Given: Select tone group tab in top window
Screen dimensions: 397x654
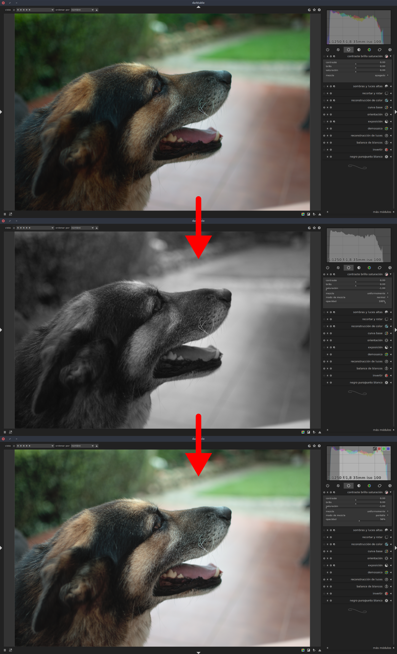Looking at the screenshot, I should (359, 50).
